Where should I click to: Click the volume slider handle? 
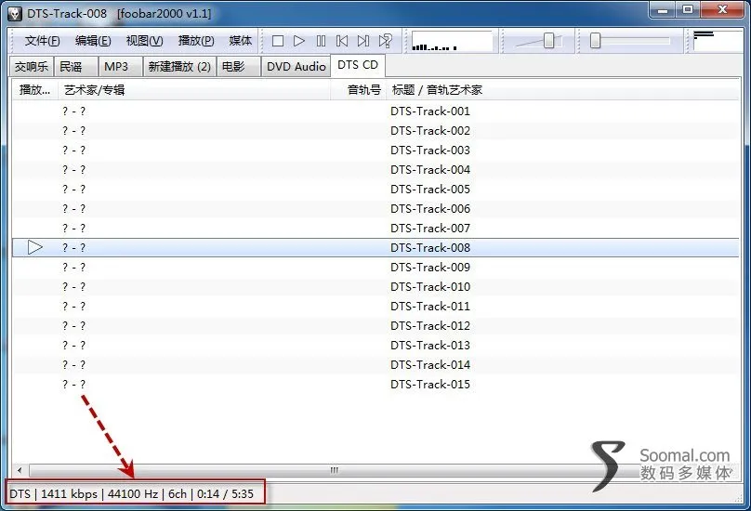(x=549, y=41)
